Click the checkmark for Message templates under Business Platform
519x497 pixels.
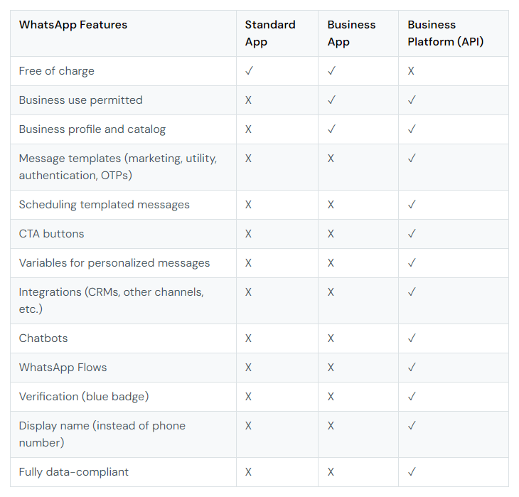[412, 159]
